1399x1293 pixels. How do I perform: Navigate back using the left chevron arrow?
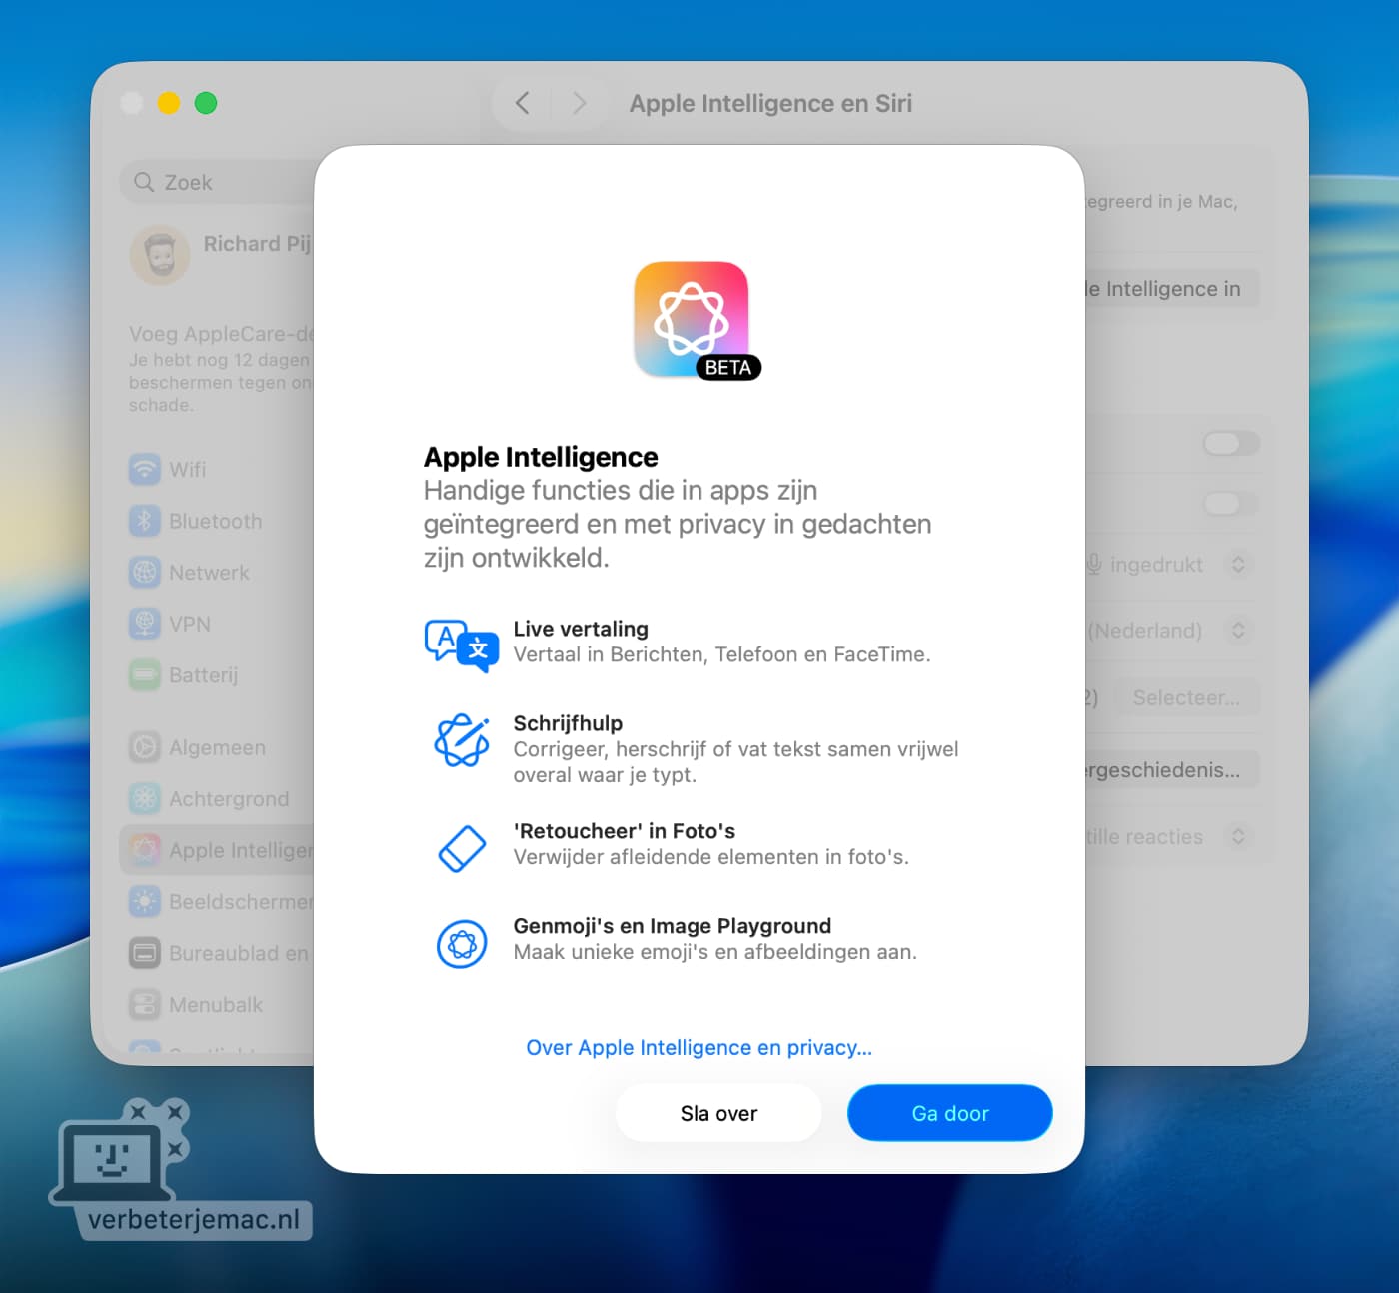[521, 103]
